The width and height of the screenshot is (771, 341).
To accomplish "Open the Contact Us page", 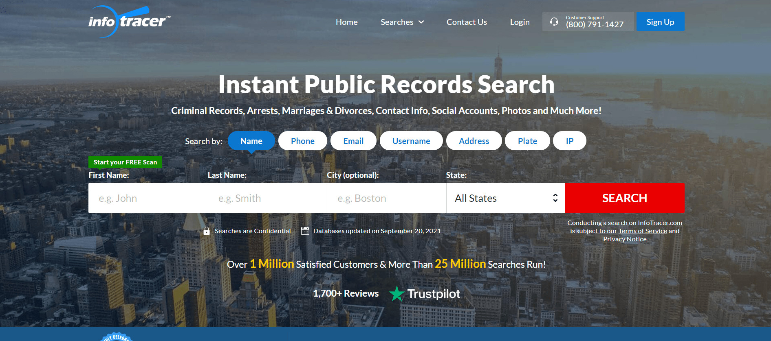I will click(x=467, y=22).
